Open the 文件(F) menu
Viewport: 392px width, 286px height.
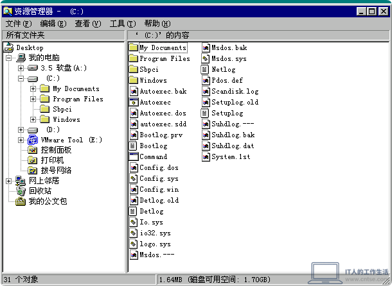[x=19, y=24]
